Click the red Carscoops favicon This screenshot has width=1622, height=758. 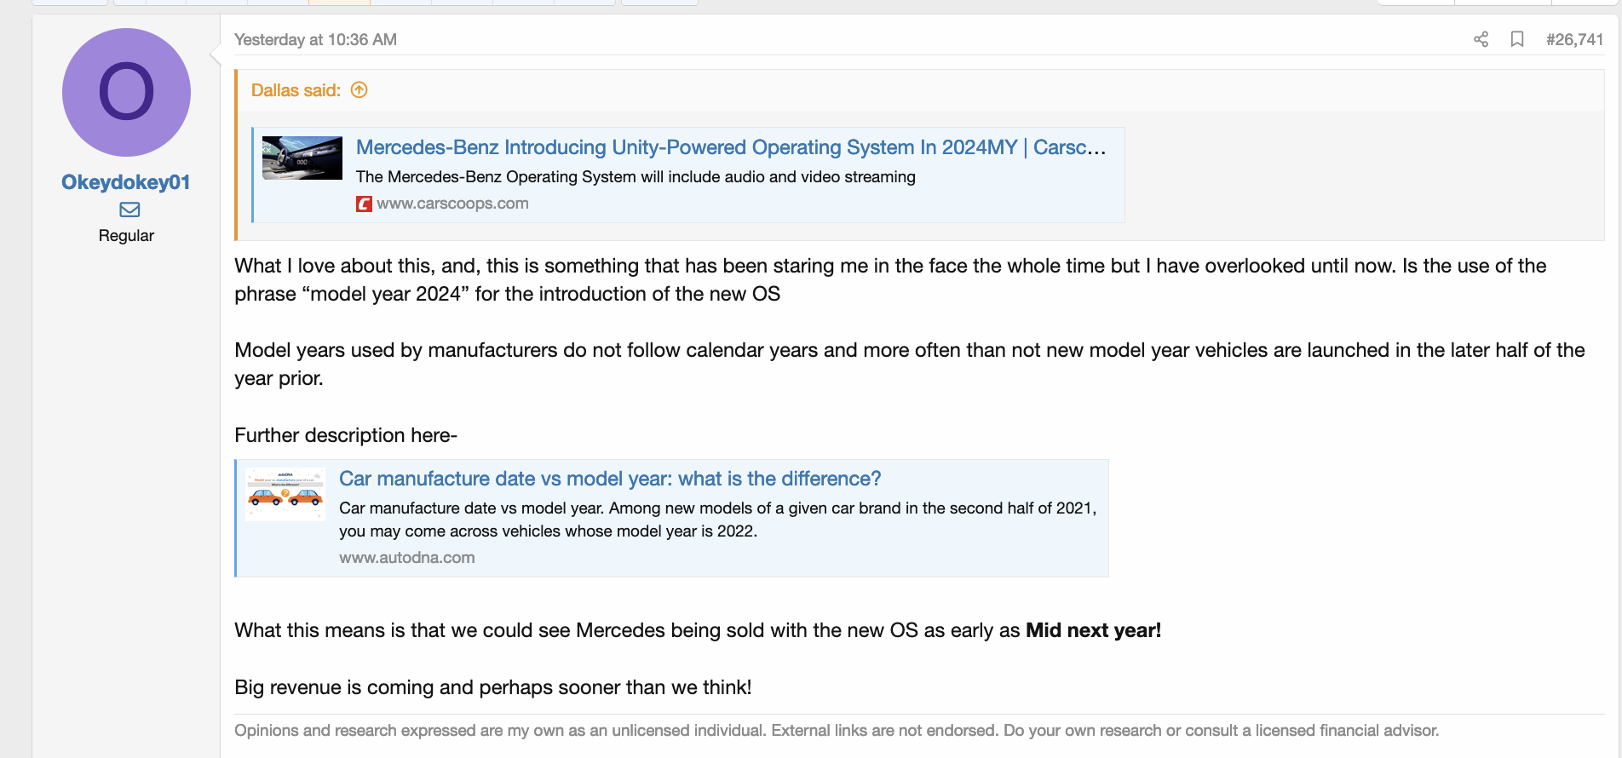click(364, 204)
